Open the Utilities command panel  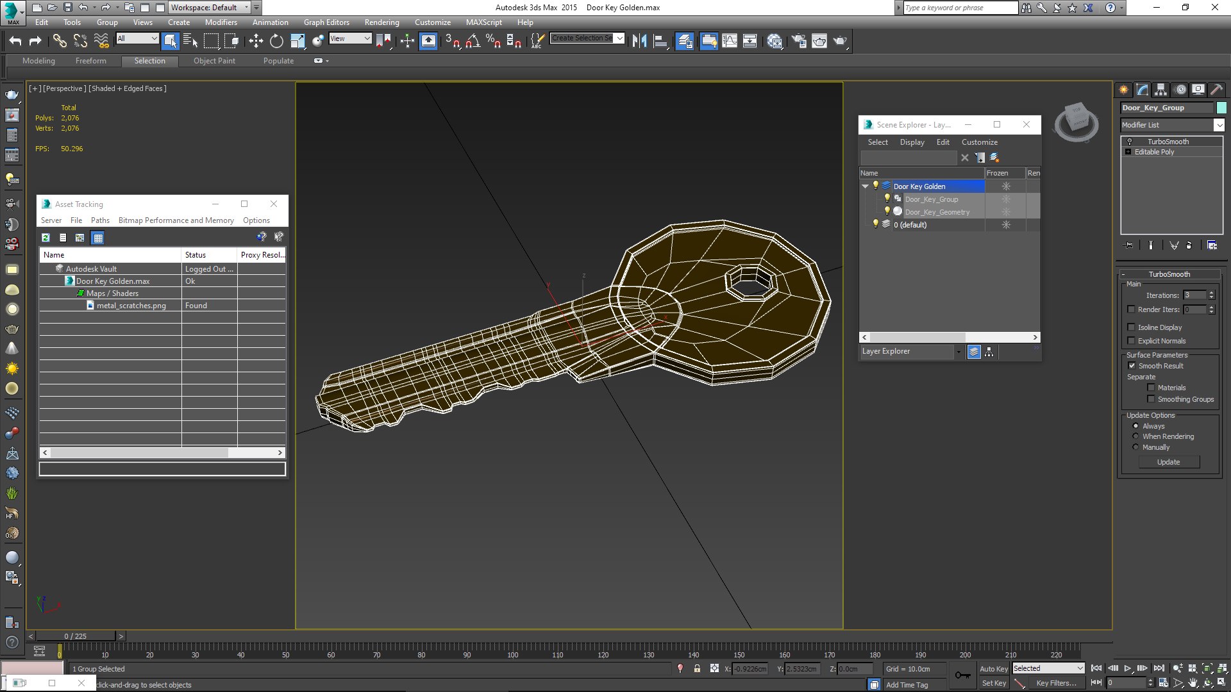pos(1217,90)
